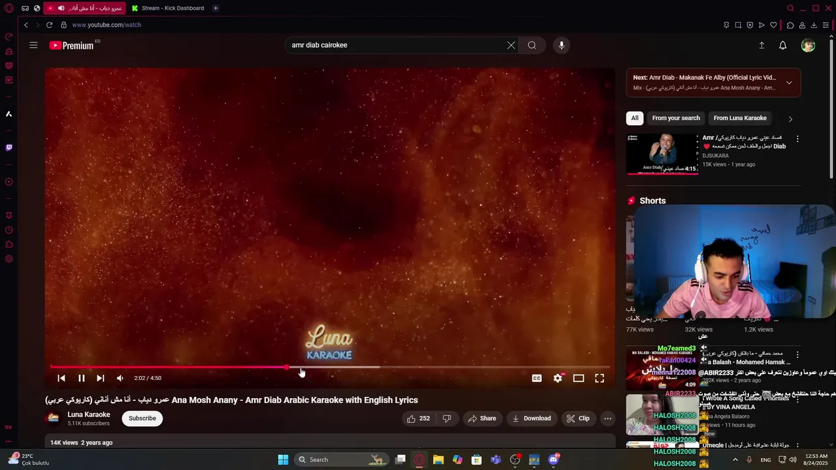Viewport: 836px width, 470px height.
Task: Switch to theater mode
Action: [x=579, y=378]
